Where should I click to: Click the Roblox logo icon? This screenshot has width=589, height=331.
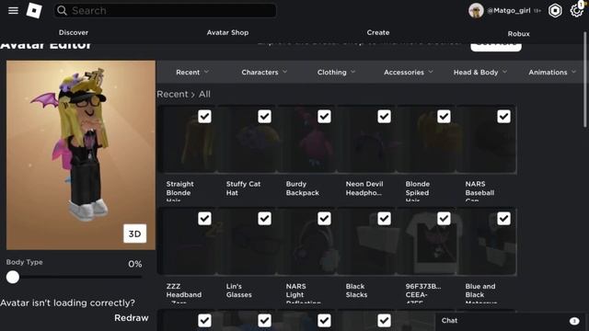(x=34, y=10)
